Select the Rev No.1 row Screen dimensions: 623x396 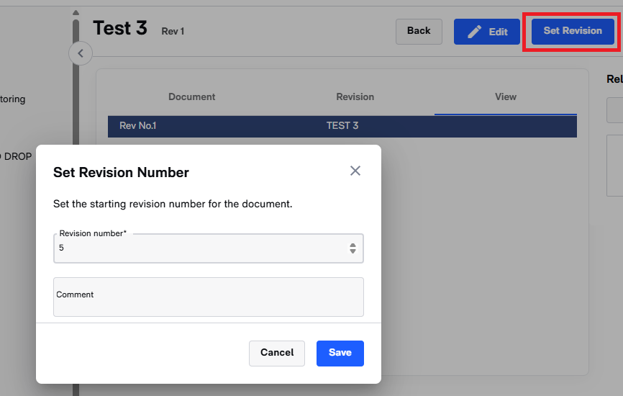[342, 126]
